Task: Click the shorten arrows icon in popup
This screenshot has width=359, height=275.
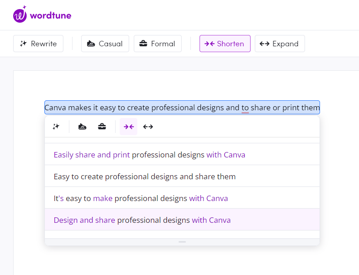Action: coord(128,127)
